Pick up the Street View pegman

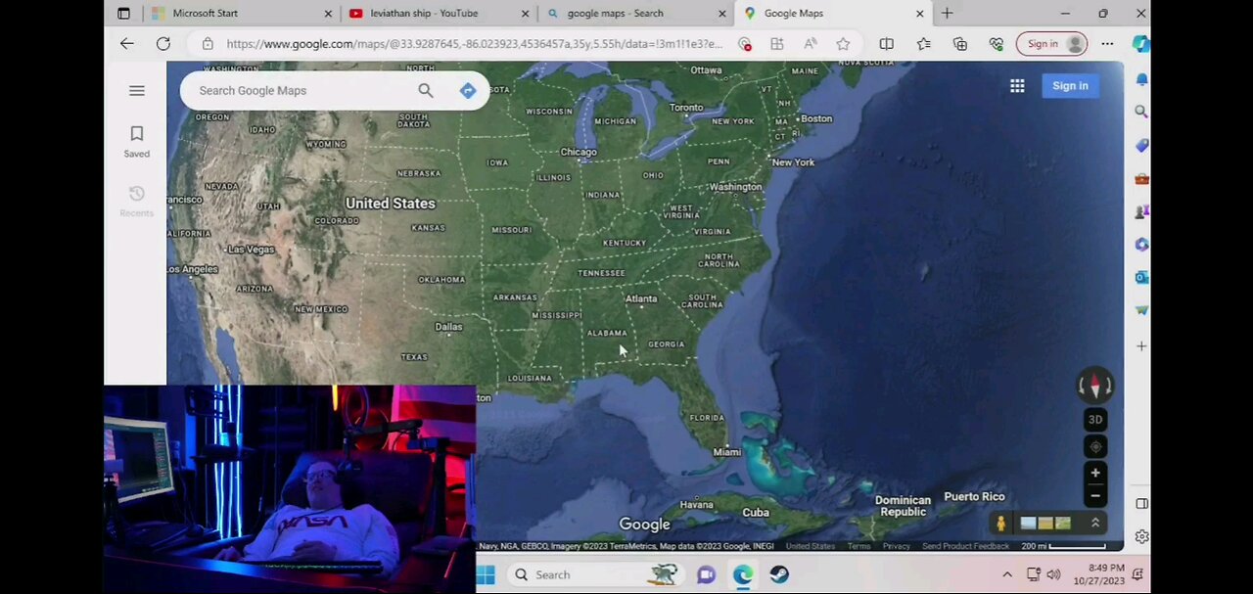(x=1000, y=524)
